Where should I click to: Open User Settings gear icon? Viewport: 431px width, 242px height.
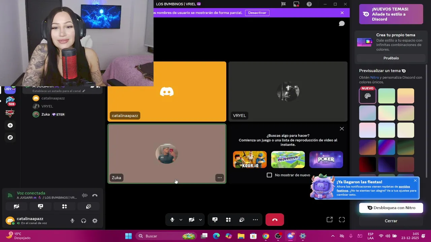(95, 221)
